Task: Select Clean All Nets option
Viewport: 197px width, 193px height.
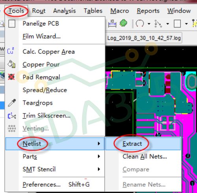Action: click(143, 156)
